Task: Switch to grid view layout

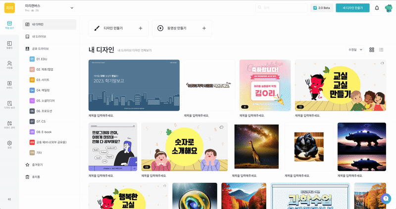Action: (x=372, y=49)
